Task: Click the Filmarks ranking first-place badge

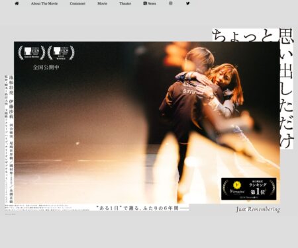Action: coord(249,189)
